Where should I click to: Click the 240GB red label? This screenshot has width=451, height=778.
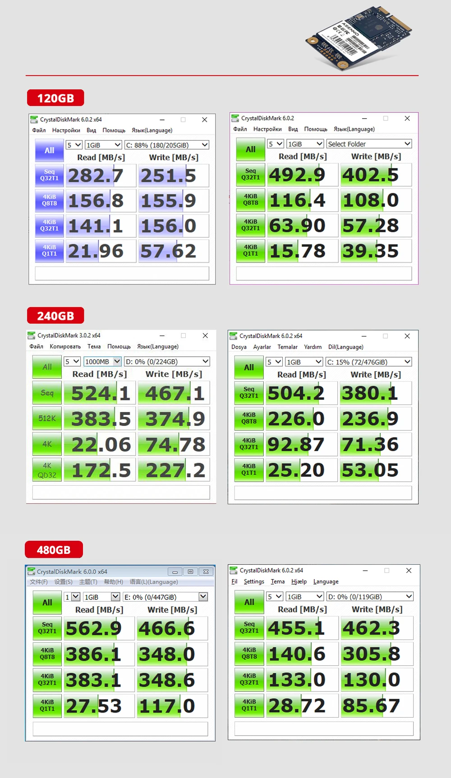click(x=55, y=315)
